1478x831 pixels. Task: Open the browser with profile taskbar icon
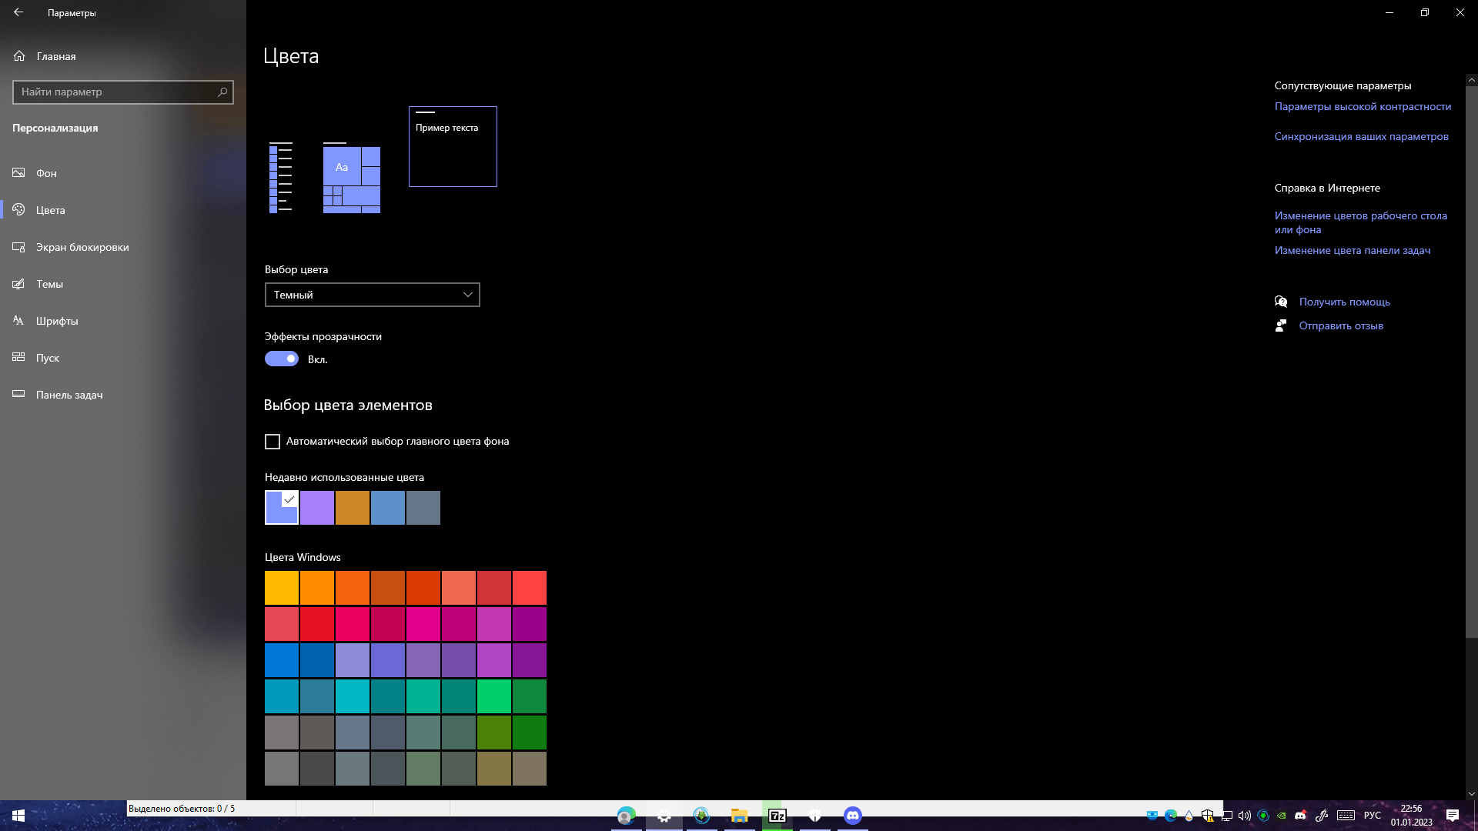coord(626,816)
